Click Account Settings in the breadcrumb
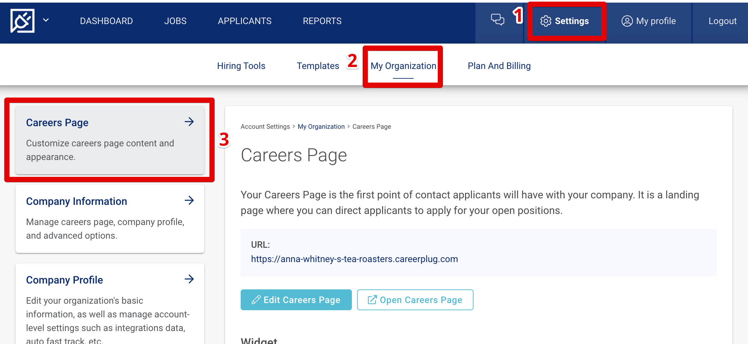This screenshot has width=748, height=344. pos(265,126)
